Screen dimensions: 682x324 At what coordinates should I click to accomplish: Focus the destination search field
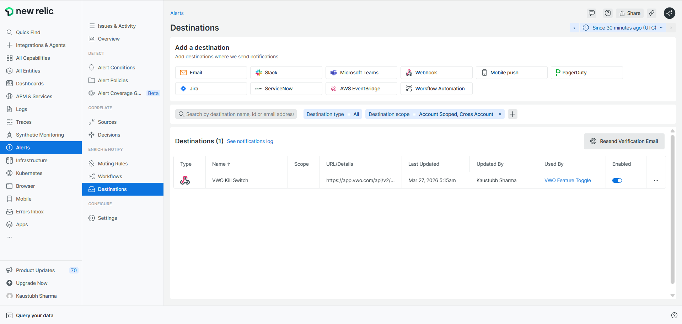pyautogui.click(x=236, y=114)
